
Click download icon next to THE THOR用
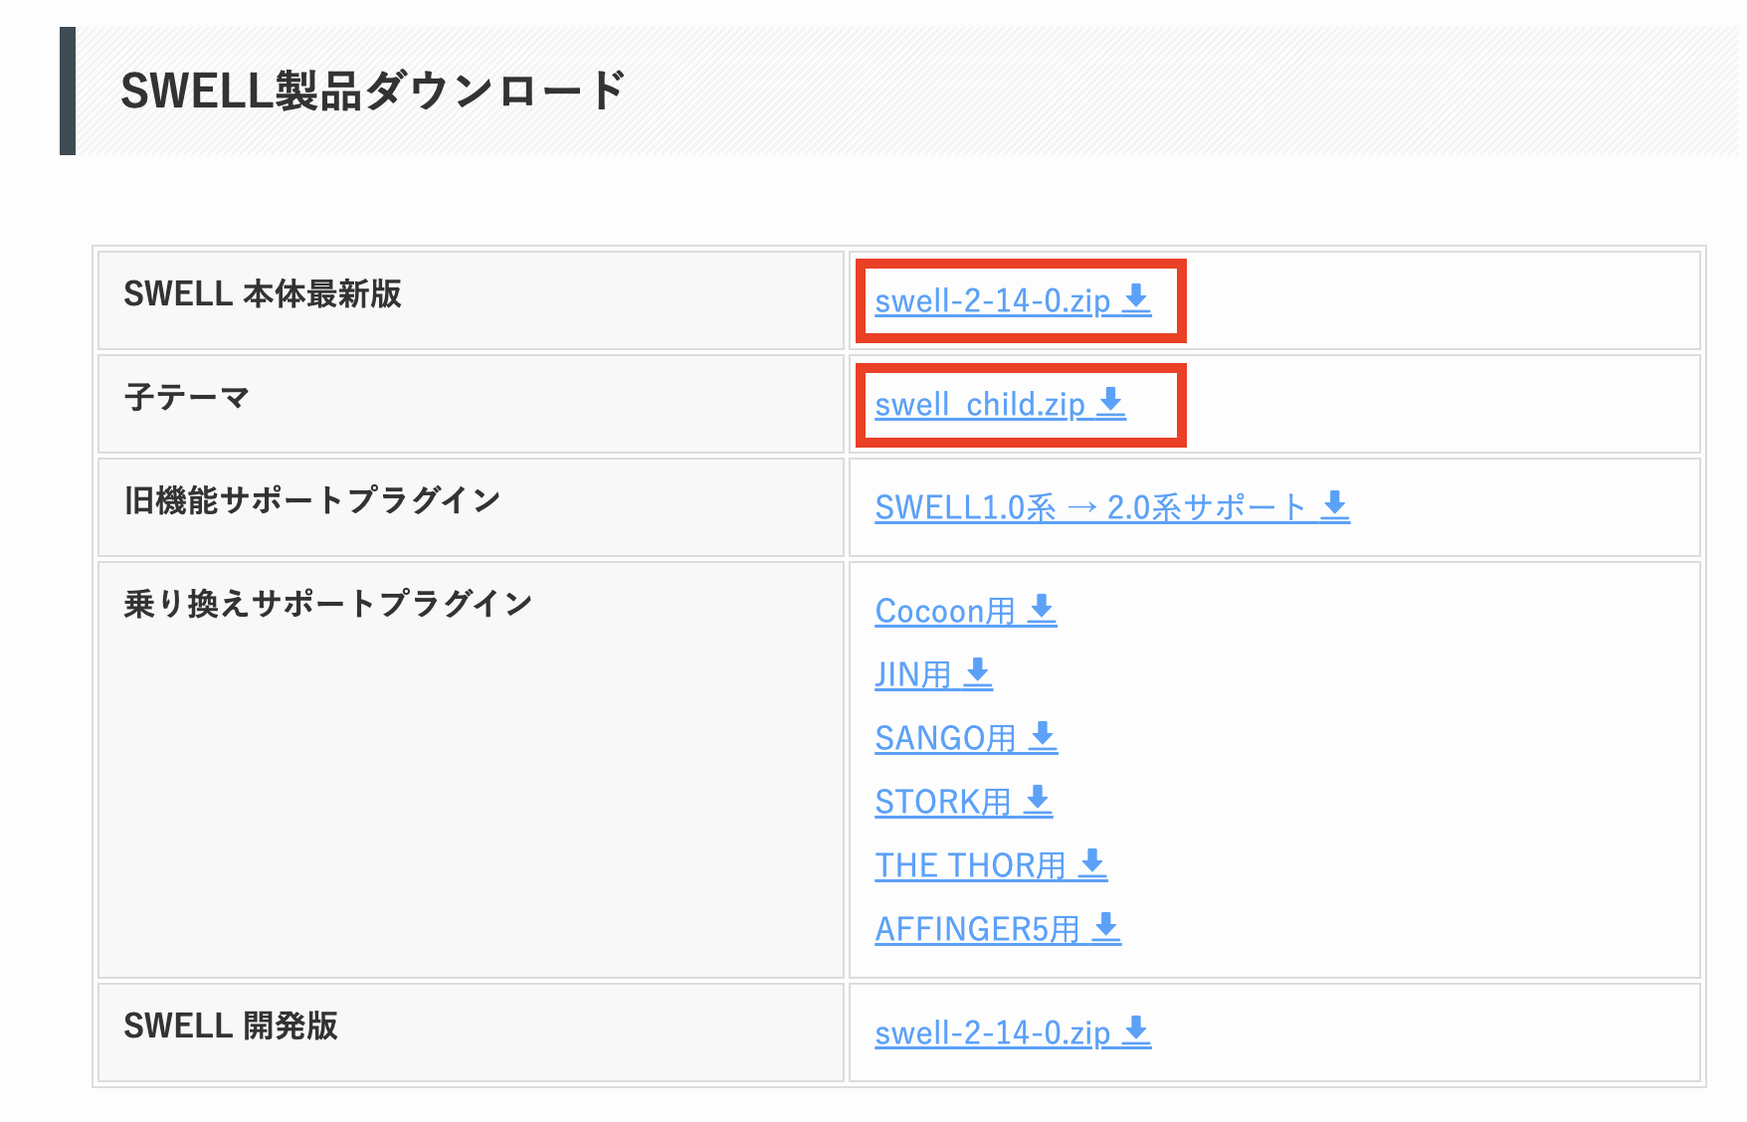click(1092, 863)
